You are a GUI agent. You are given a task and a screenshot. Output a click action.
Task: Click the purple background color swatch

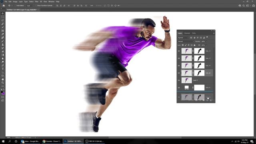(x=4, y=94)
